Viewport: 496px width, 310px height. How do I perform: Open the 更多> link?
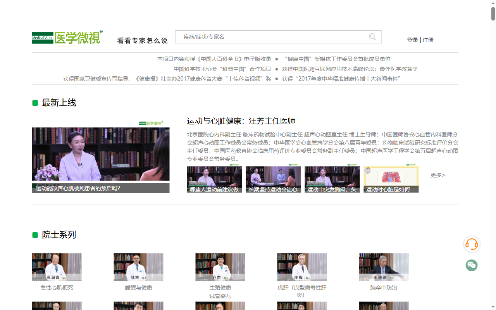[438, 175]
